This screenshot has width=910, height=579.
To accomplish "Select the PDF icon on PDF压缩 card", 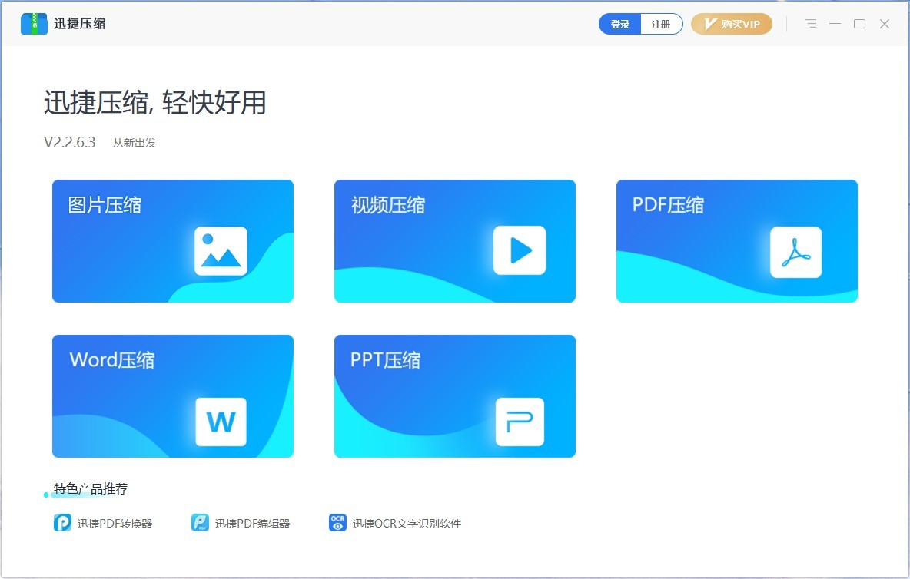I will pyautogui.click(x=795, y=251).
